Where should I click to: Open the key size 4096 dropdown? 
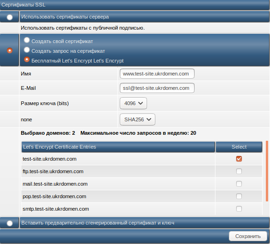coord(133,103)
